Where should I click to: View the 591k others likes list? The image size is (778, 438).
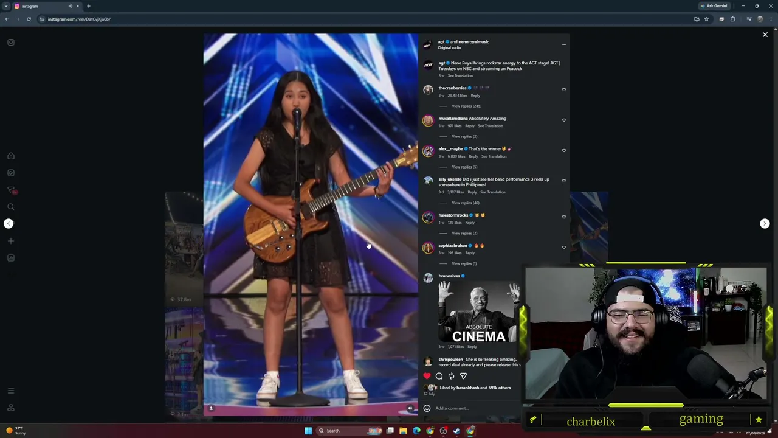[x=500, y=388]
